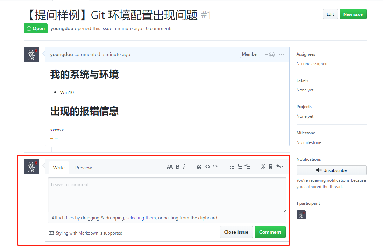This screenshot has height=252, width=383.
Task: Click No milestone text
Action: pyautogui.click(x=309, y=142)
